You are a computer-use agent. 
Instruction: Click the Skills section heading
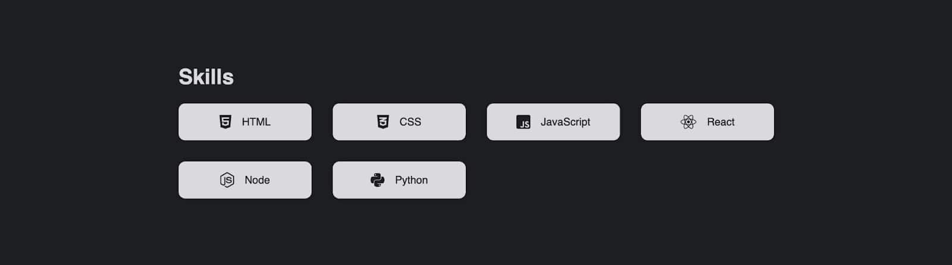(206, 77)
